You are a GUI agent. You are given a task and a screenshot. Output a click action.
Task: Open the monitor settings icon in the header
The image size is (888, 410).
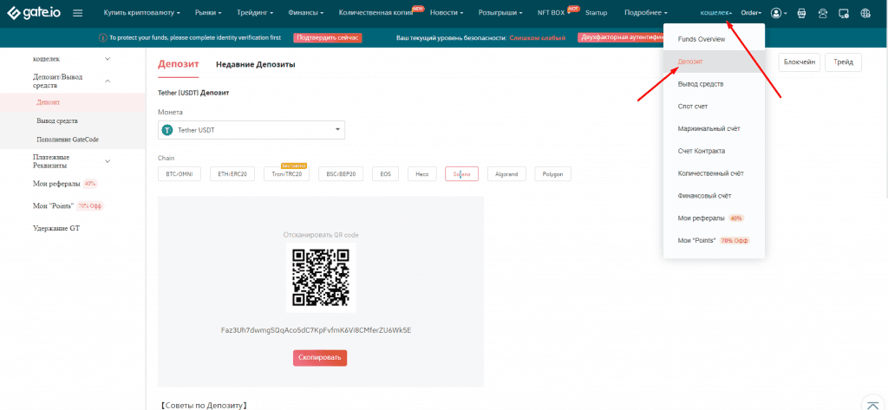[843, 13]
